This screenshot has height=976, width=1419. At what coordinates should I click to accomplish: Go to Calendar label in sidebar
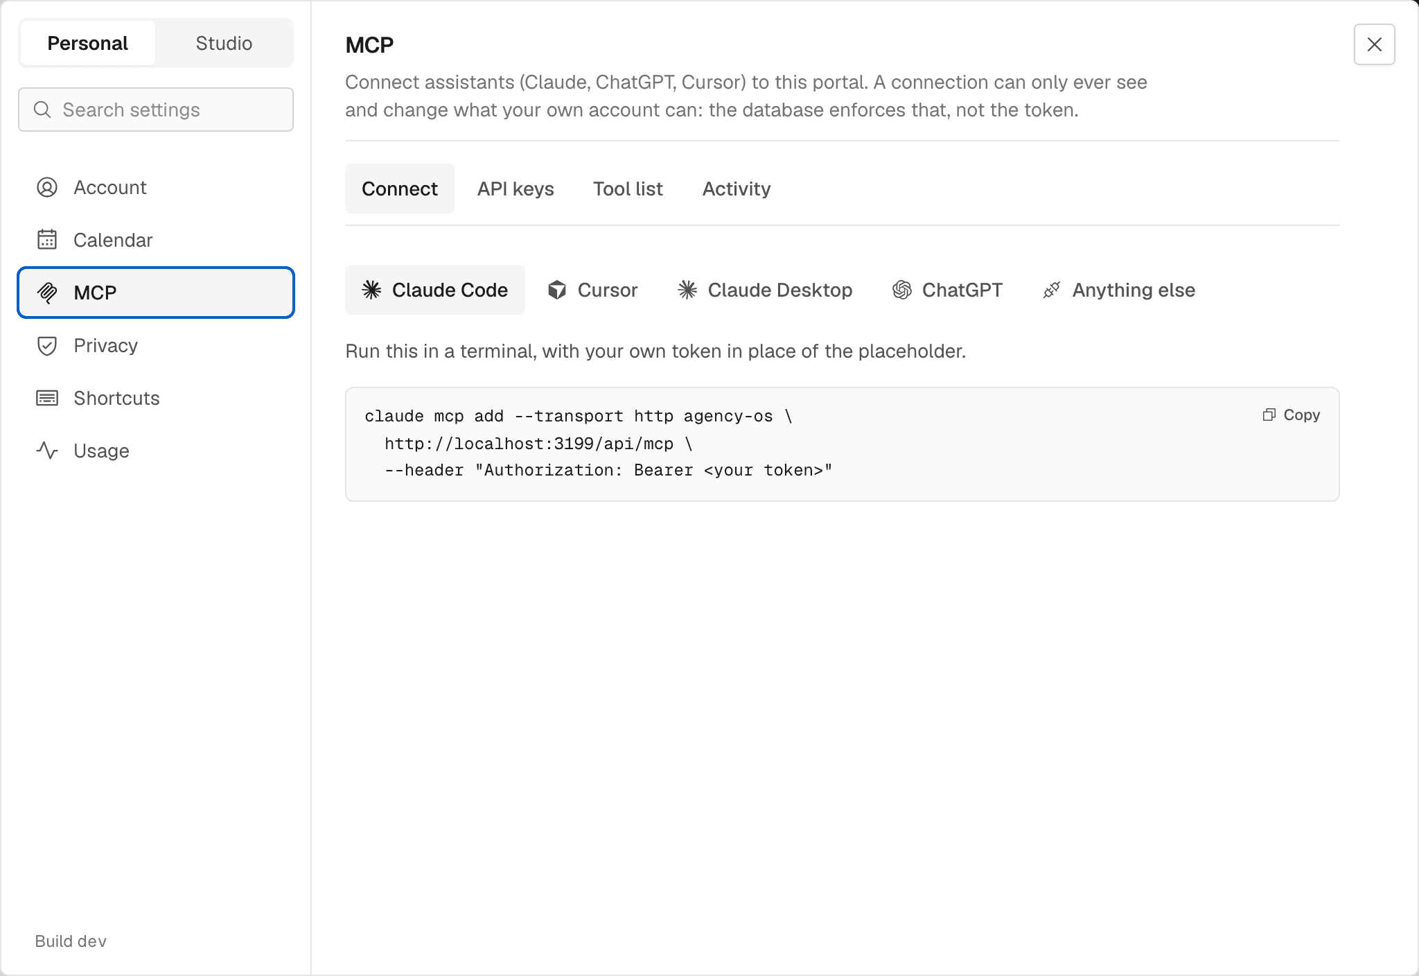(x=113, y=240)
